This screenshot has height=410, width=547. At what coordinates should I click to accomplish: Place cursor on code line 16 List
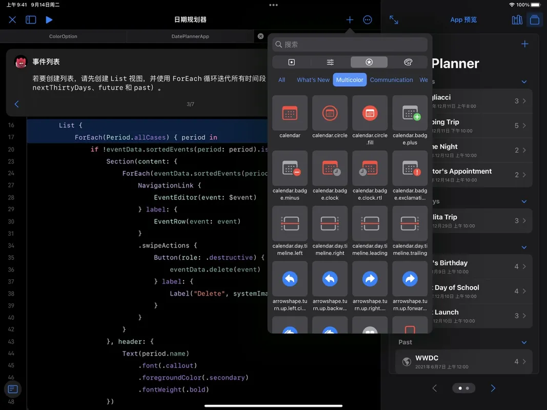(70, 125)
